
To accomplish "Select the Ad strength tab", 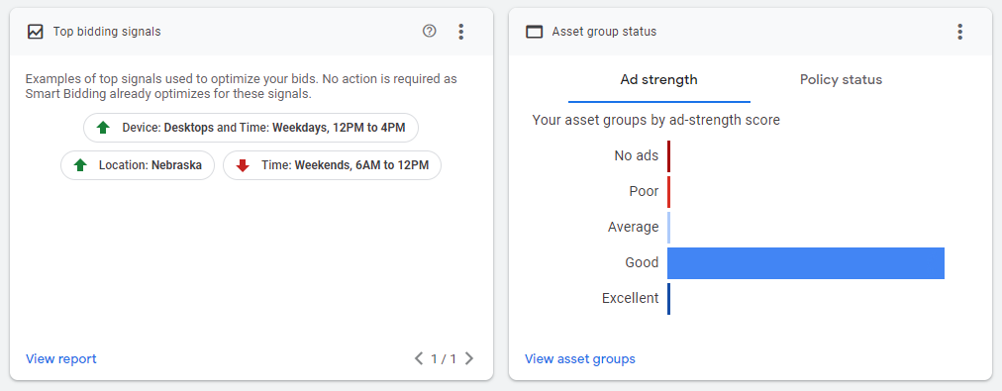I will [x=658, y=80].
